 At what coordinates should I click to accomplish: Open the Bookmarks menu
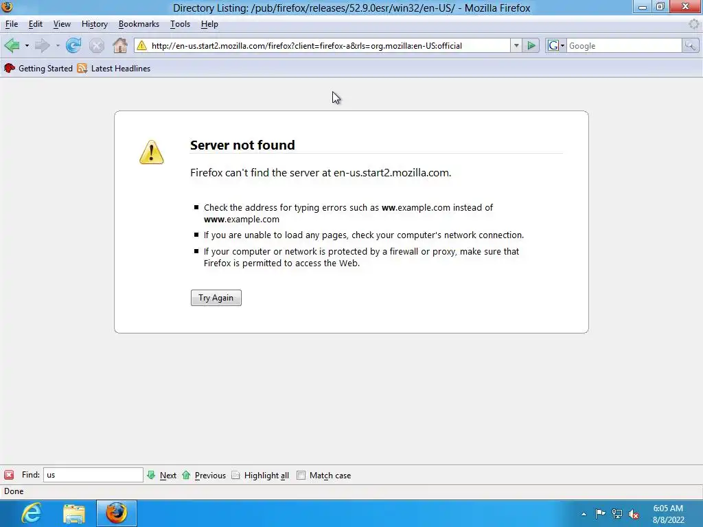139,24
